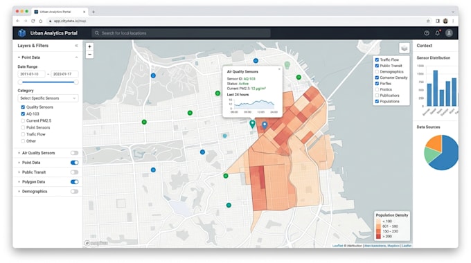
Task: Collapse the Layers & Filters panel
Action: tap(76, 46)
